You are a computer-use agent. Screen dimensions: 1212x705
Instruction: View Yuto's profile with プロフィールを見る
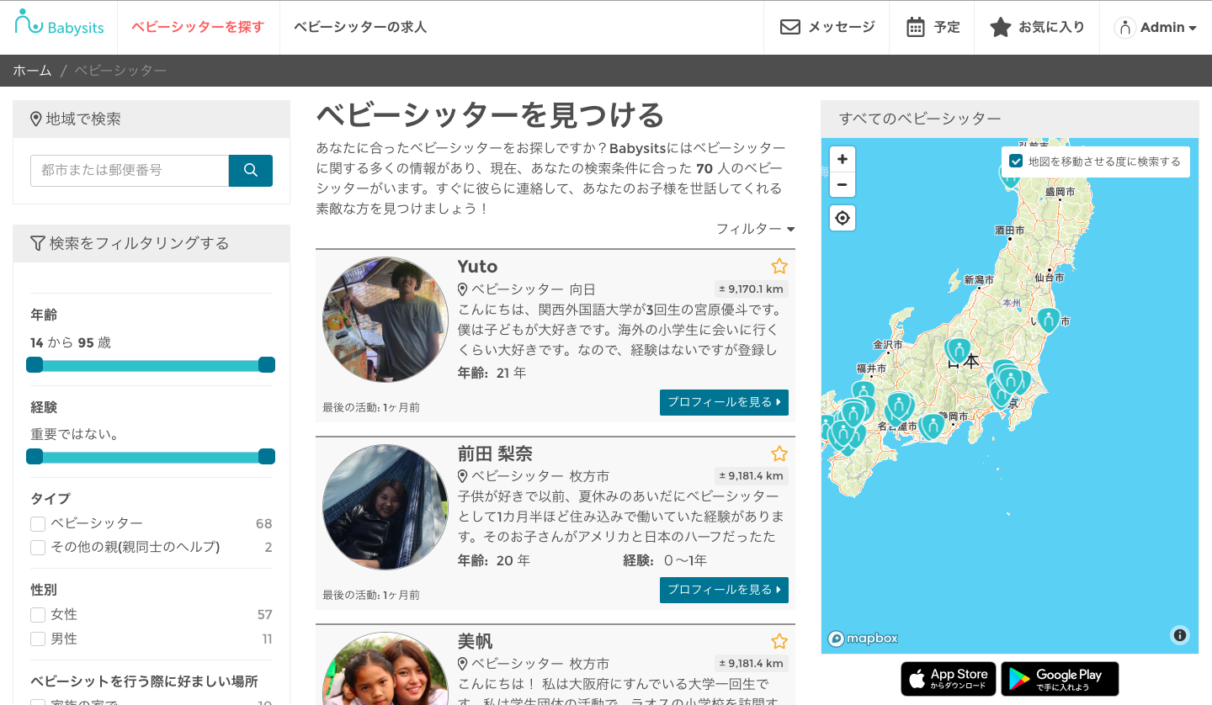coord(724,402)
